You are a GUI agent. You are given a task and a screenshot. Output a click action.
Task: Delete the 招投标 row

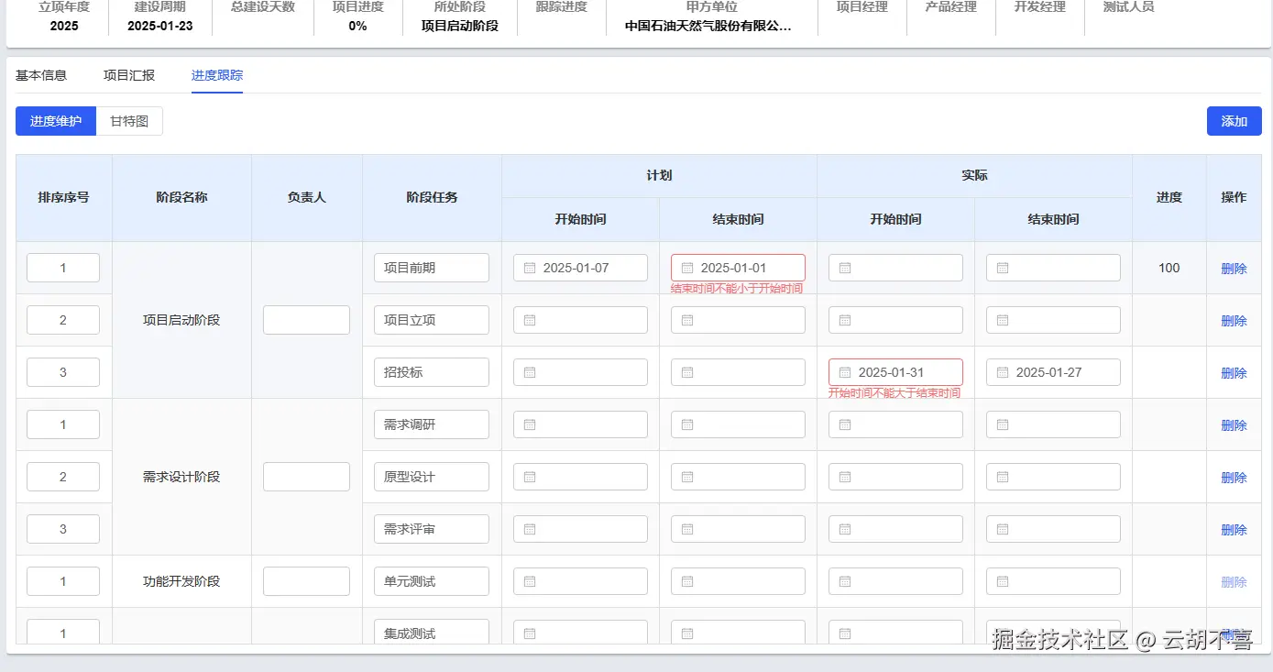pyautogui.click(x=1234, y=373)
